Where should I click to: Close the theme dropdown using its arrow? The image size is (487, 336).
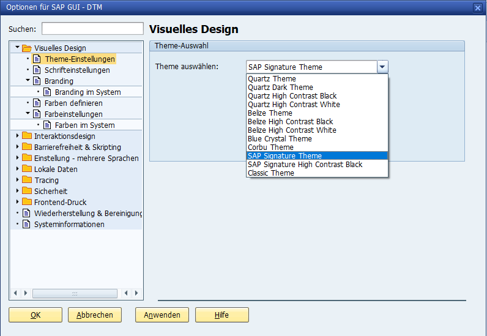[x=382, y=67]
